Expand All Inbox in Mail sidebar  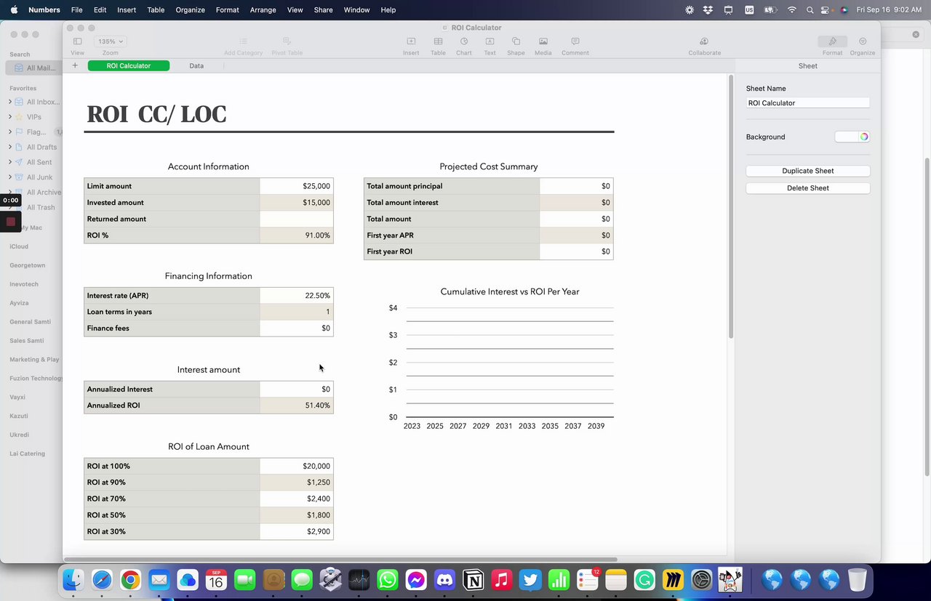(10, 102)
